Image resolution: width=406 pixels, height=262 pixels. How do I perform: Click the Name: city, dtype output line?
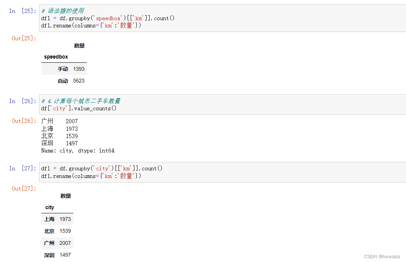78,151
